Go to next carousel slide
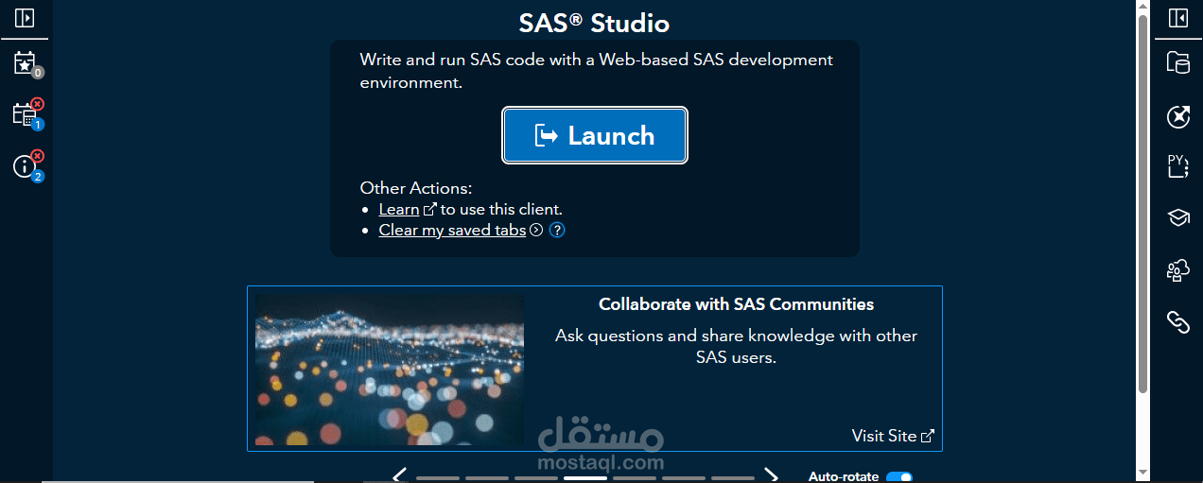The width and height of the screenshot is (1203, 483). tap(772, 475)
